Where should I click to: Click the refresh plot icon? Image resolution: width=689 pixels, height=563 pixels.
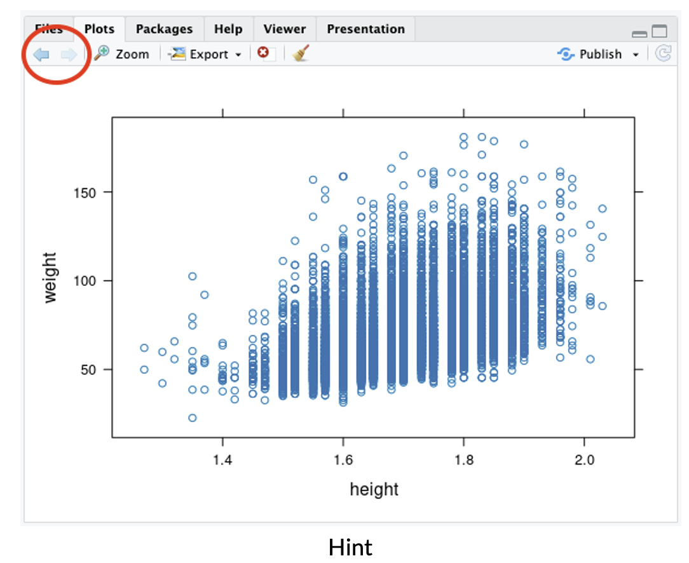pyautogui.click(x=663, y=54)
